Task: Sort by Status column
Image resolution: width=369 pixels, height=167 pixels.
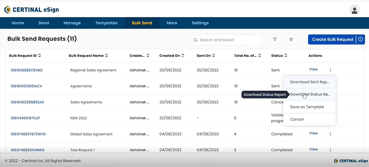Action: point(286,56)
